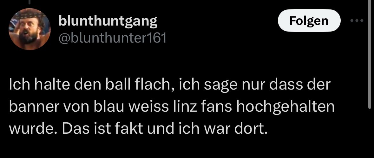Screen dimensions: 374x158
Task: Click the grey username text beneath blunthuntgang
Action: tap(112, 38)
